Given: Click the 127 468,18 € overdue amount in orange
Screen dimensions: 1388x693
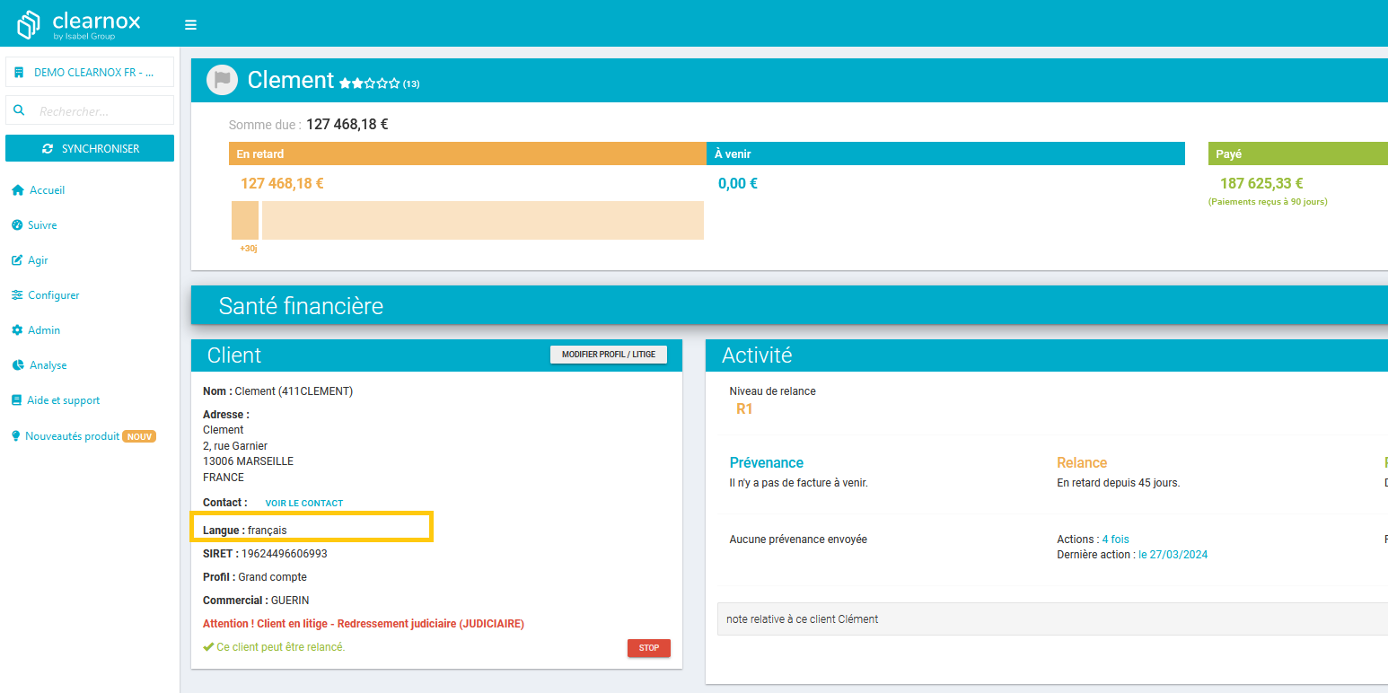Looking at the screenshot, I should (282, 184).
